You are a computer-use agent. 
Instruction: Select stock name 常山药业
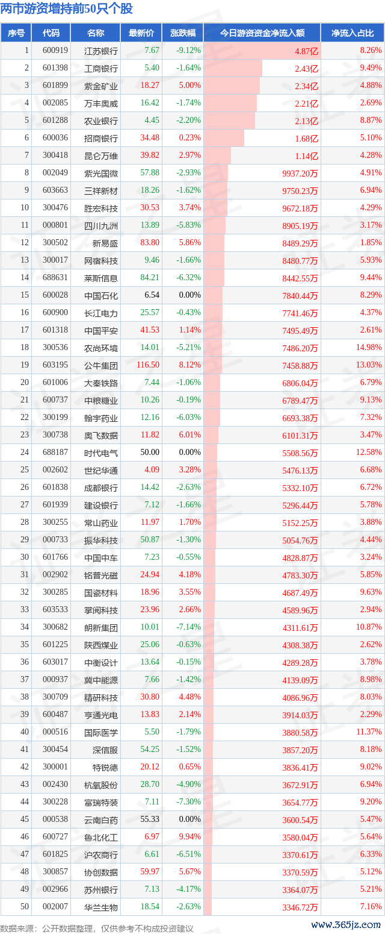tap(102, 523)
